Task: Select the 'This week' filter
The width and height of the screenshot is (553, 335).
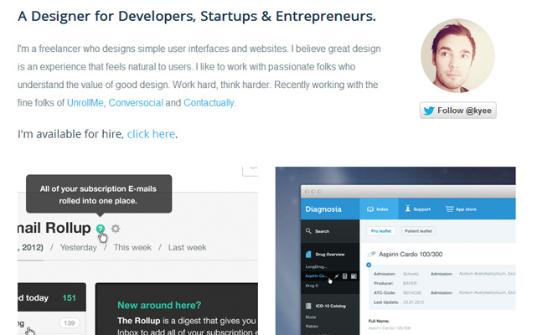Action: 132,247
